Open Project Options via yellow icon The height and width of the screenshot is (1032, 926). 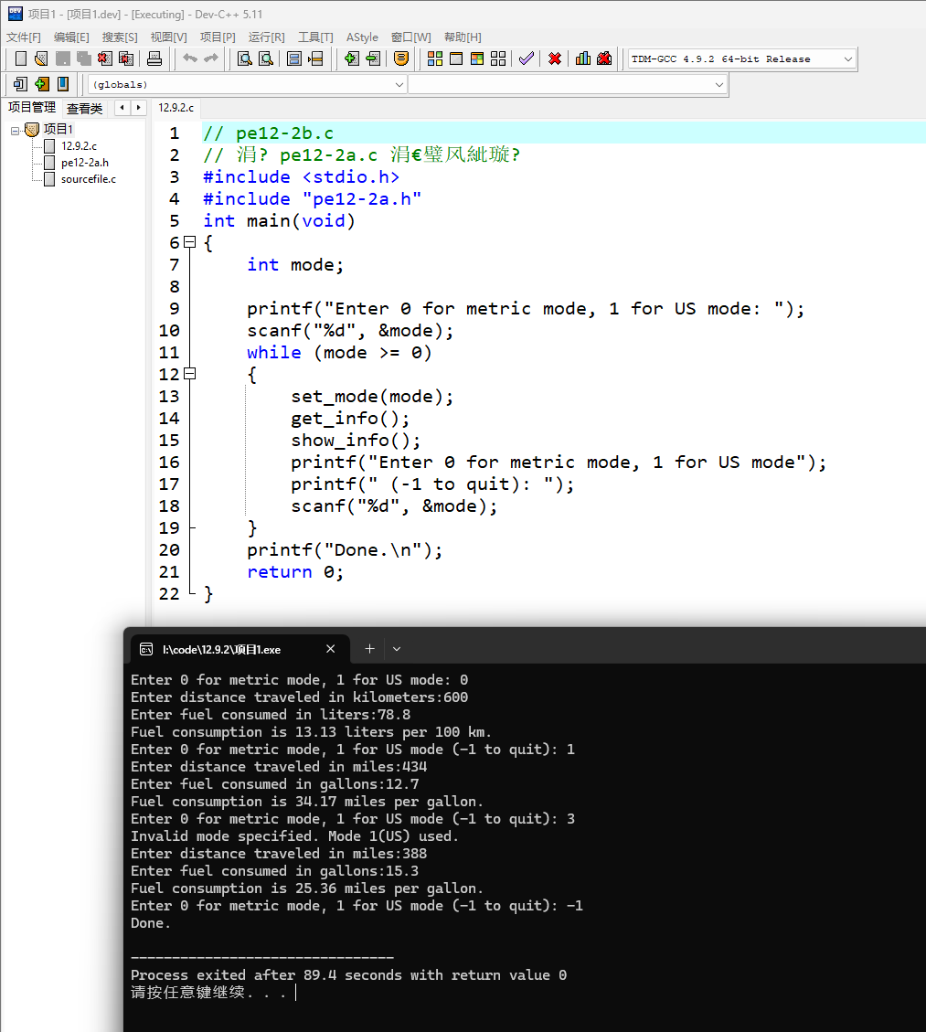400,59
